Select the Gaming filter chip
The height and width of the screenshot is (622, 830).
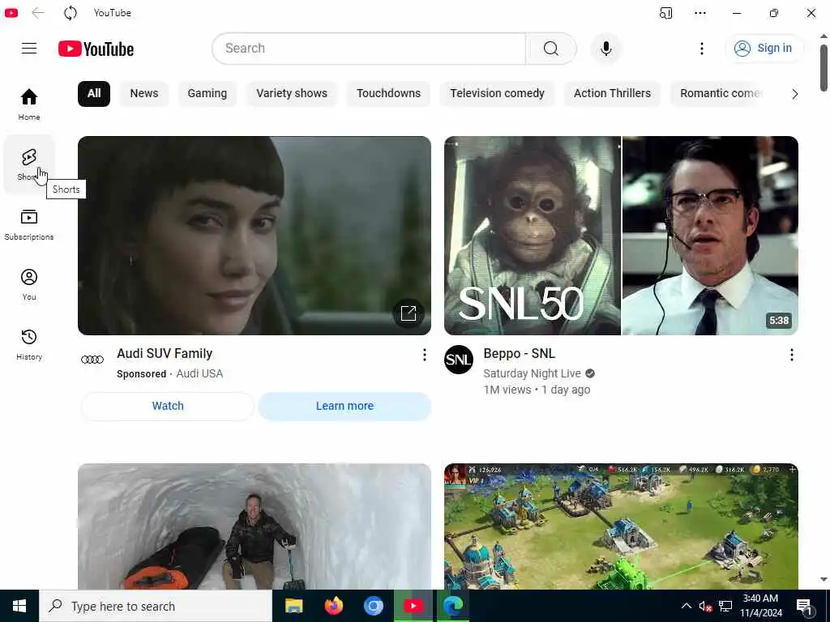[x=207, y=94]
